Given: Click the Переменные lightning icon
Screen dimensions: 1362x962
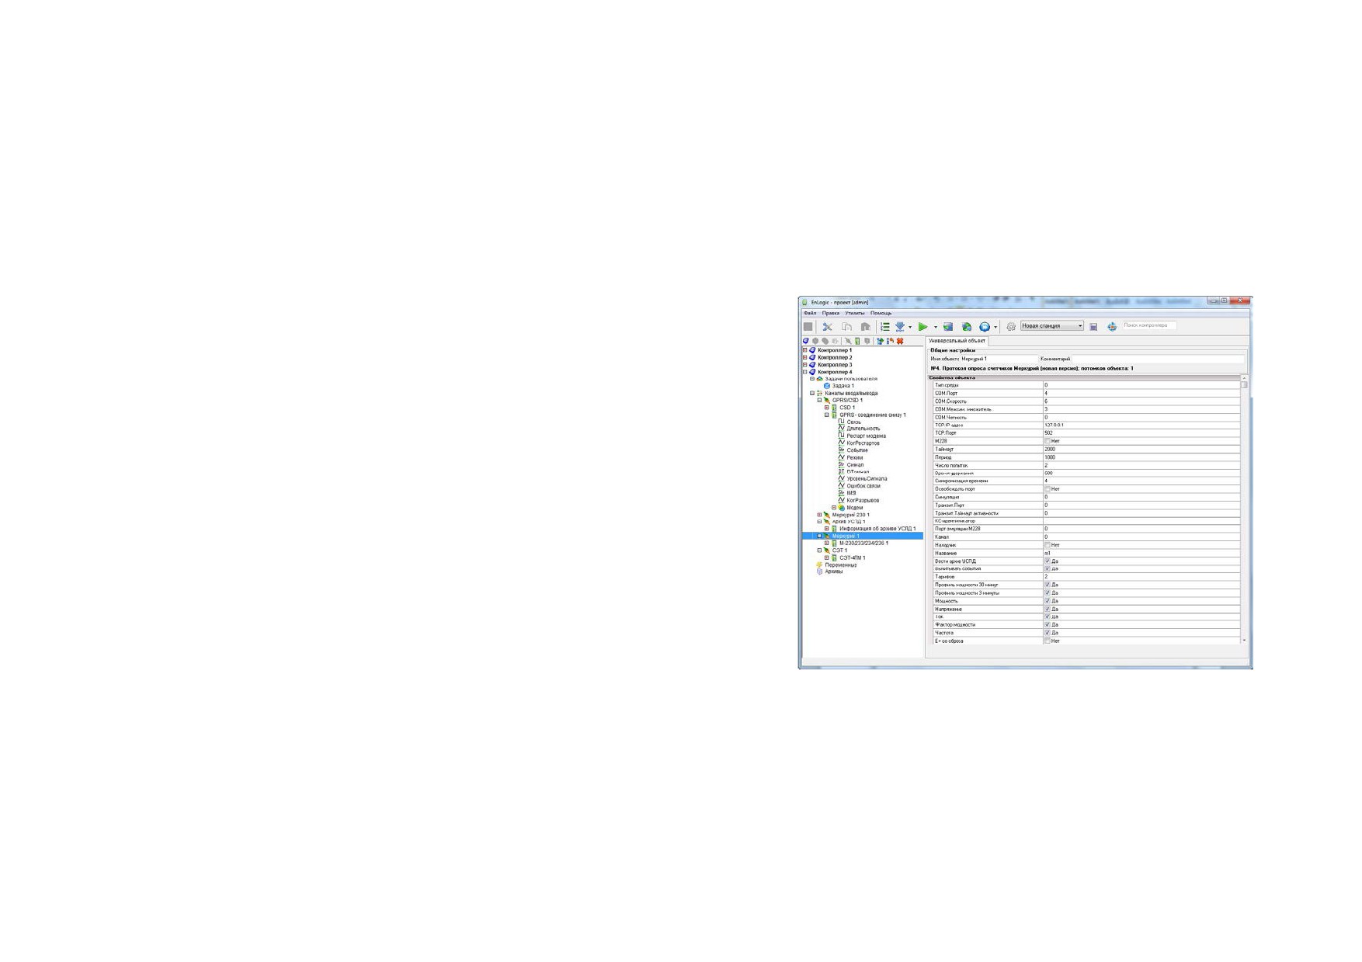Looking at the screenshot, I should 819,564.
